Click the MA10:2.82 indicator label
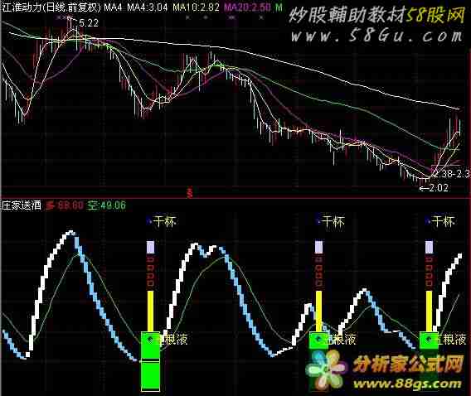471x396 pixels. (x=196, y=7)
